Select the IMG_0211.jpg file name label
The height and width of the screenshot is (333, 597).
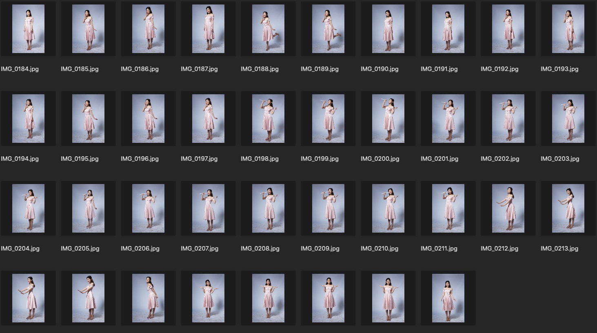coord(439,249)
